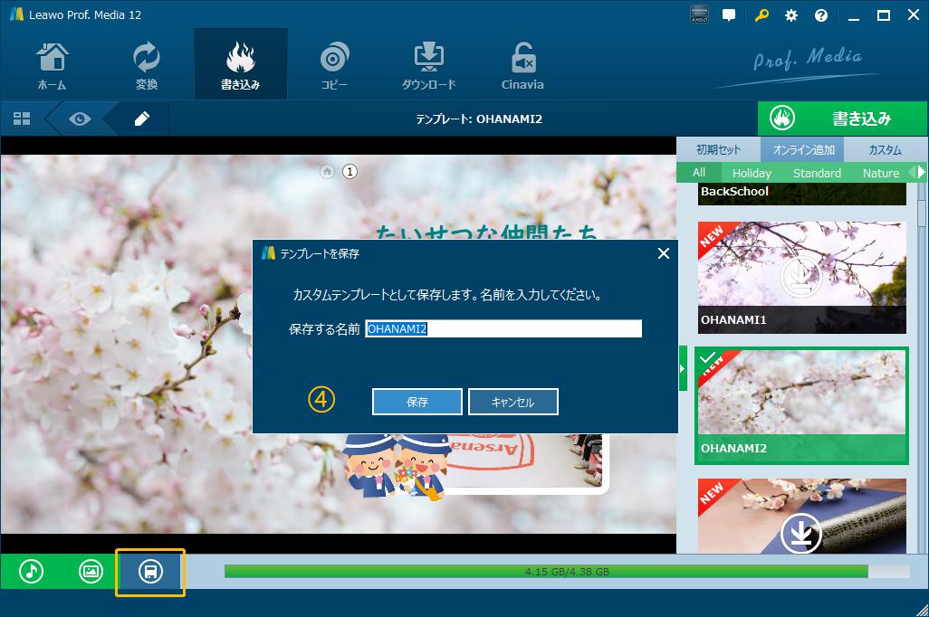Select page 1 indicator in preview
The width and height of the screenshot is (929, 617).
click(x=350, y=172)
